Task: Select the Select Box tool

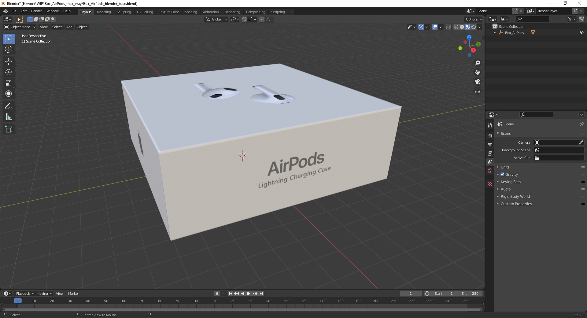Action: click(x=9, y=39)
